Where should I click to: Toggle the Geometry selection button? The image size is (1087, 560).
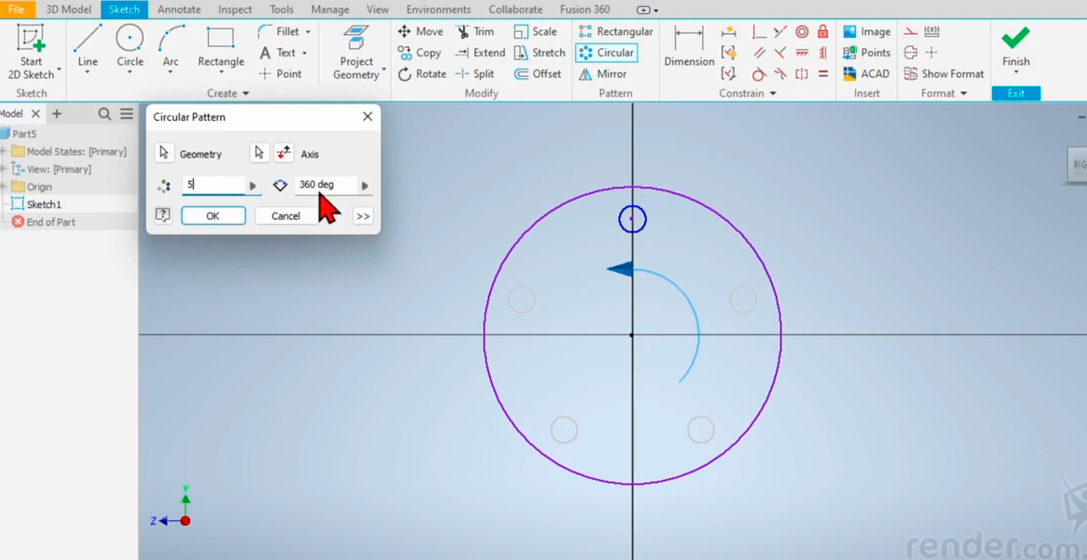pyautogui.click(x=164, y=153)
